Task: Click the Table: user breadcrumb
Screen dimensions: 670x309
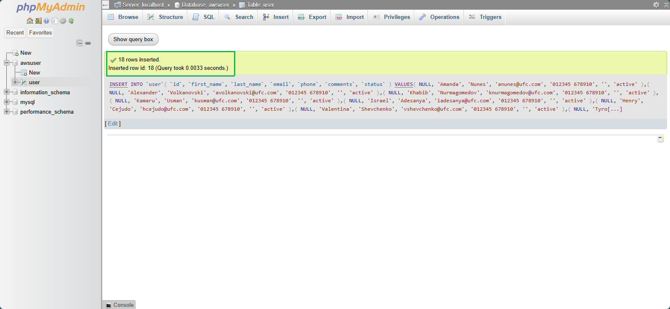Action: click(x=261, y=5)
